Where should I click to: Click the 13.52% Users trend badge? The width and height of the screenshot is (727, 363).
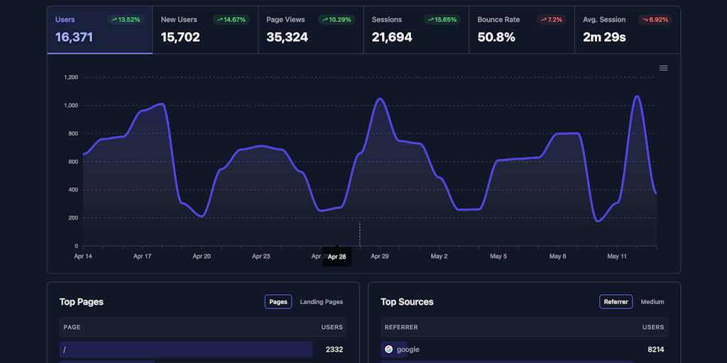coord(125,20)
